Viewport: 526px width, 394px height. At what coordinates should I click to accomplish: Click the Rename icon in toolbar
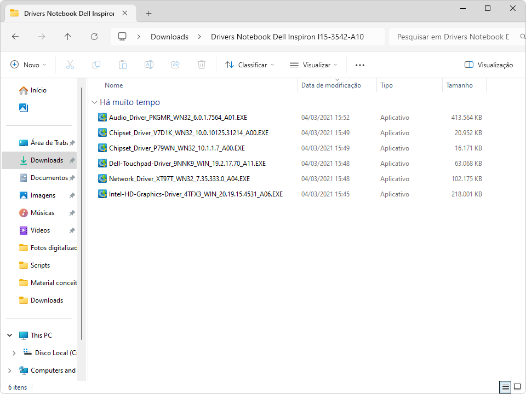coord(149,65)
